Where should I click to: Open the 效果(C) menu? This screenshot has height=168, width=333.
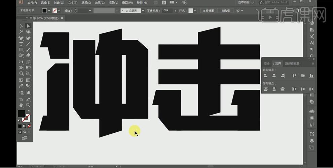coord(100,3)
